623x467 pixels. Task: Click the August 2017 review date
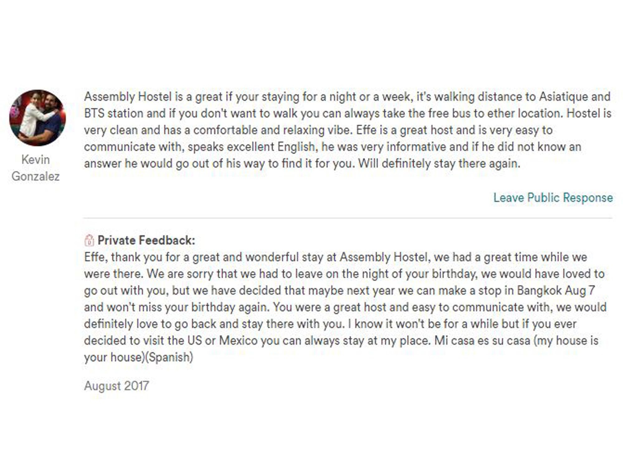click(x=117, y=386)
